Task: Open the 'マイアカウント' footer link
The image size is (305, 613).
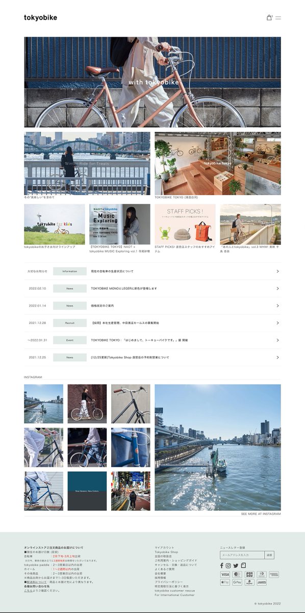Action: click(165, 548)
